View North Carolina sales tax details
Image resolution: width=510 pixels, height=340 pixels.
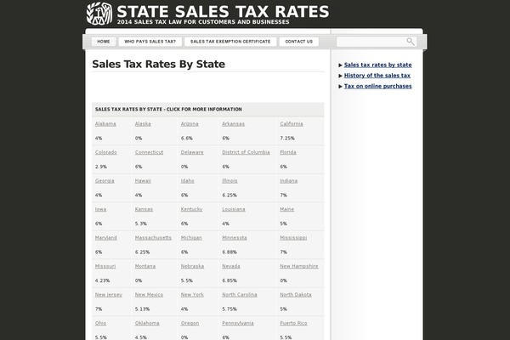click(x=240, y=295)
